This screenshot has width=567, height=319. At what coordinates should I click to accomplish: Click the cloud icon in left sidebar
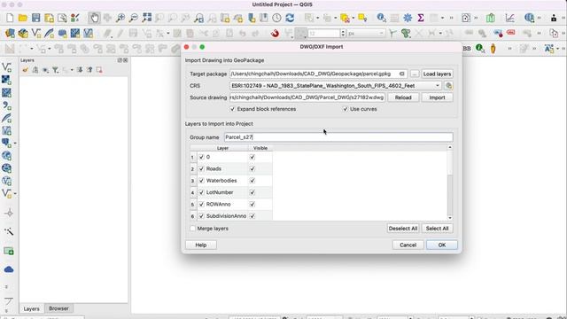9,269
